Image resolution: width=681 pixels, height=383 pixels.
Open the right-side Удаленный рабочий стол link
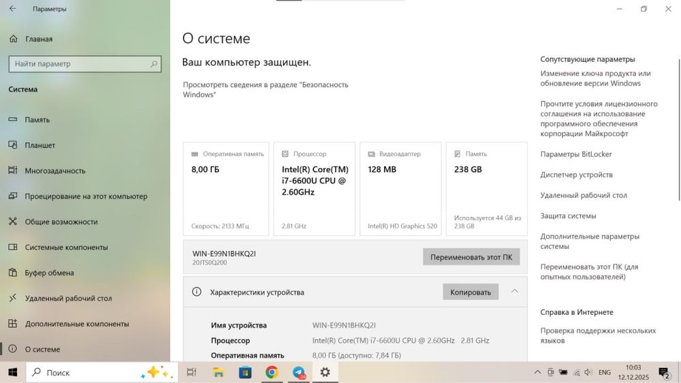coord(584,195)
